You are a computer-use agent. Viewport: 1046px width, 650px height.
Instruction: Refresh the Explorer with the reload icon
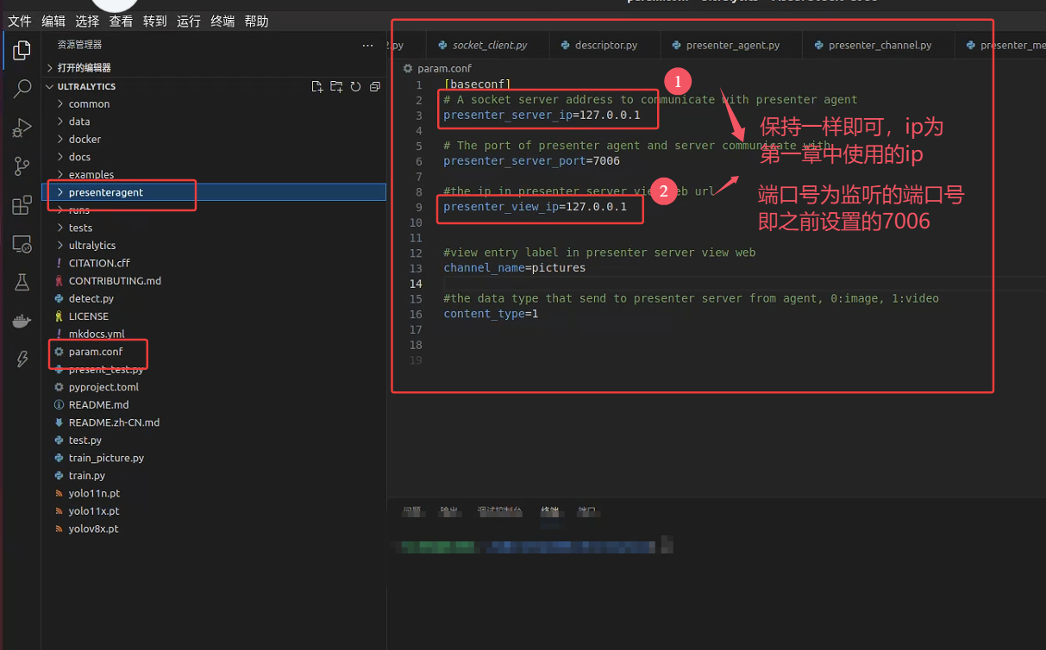(x=355, y=85)
